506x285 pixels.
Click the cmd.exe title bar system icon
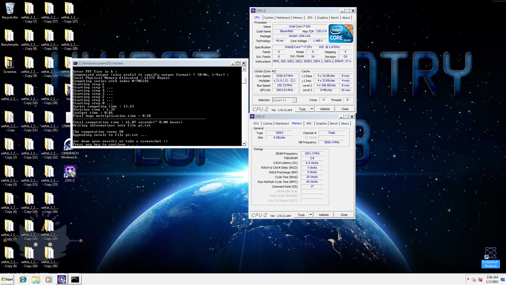pyautogui.click(x=75, y=63)
